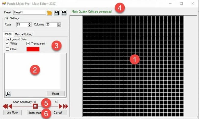Select the Image tab

pos(8,34)
